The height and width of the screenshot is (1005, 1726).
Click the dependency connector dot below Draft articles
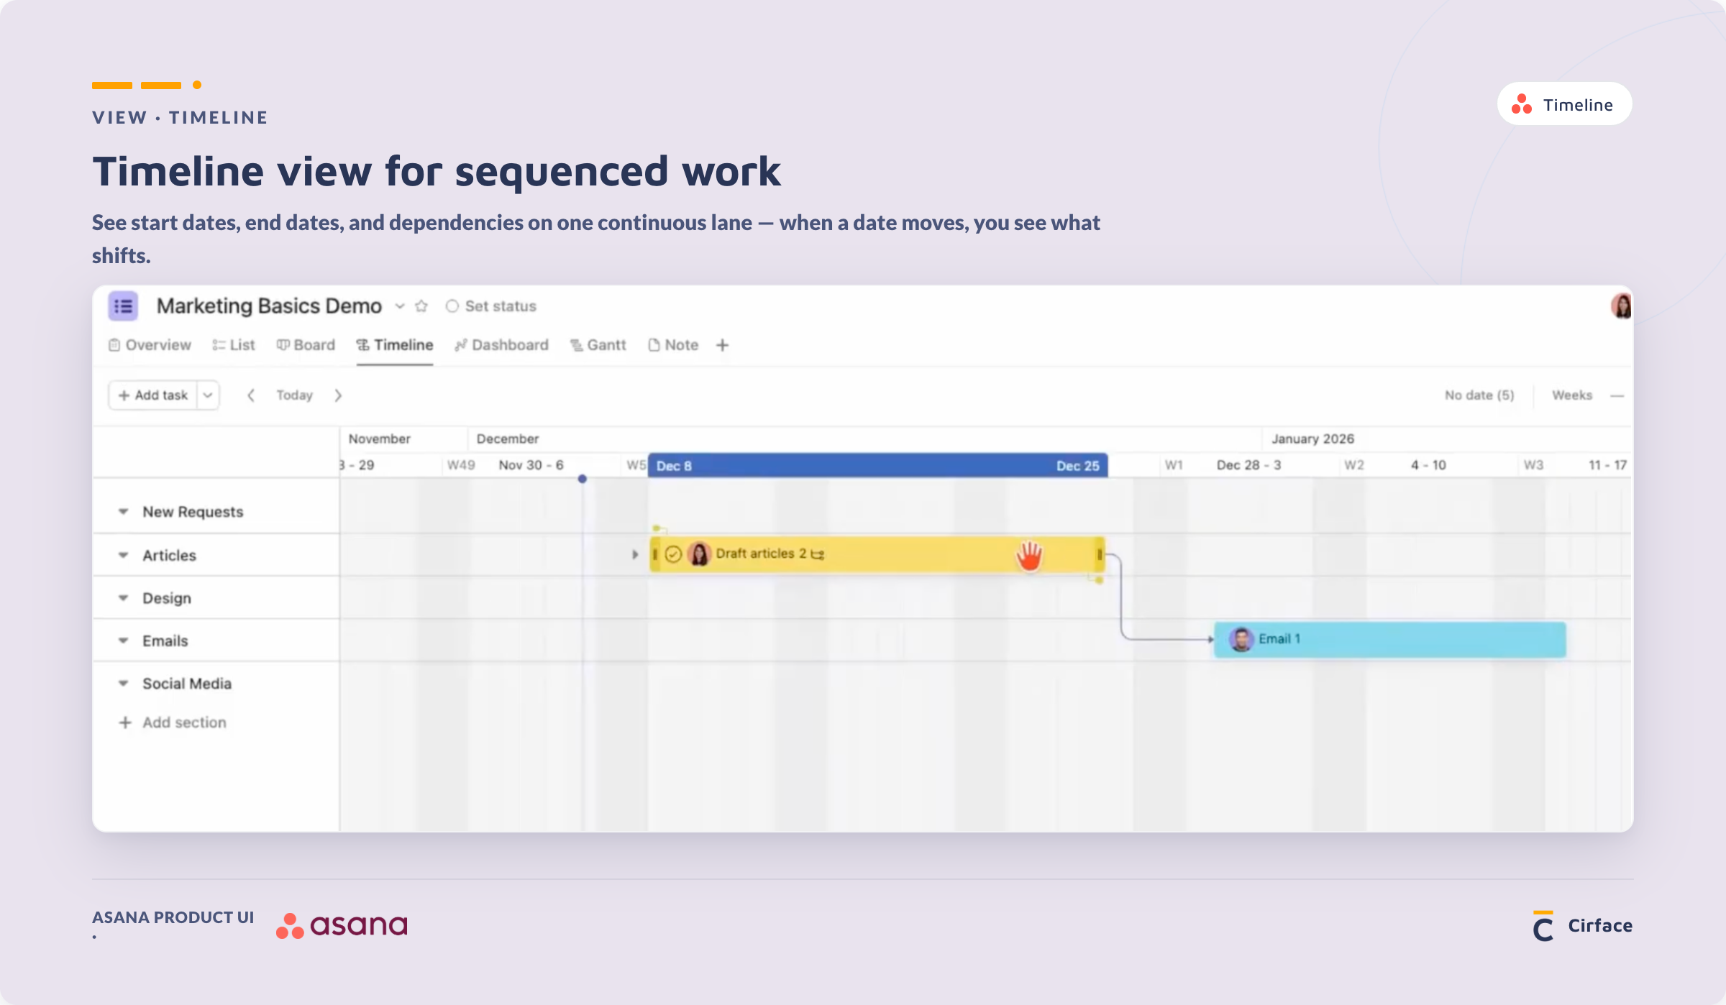point(1100,580)
